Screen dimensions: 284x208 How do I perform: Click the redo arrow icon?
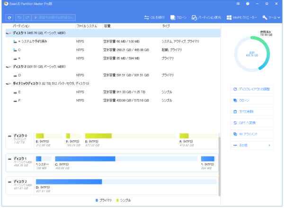(26, 17)
